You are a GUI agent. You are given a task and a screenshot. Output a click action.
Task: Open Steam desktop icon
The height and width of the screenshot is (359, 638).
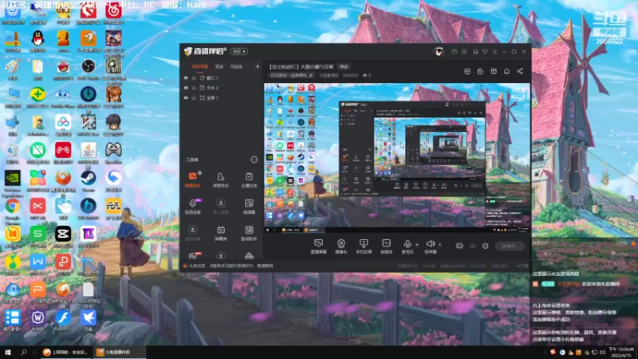[x=88, y=181]
